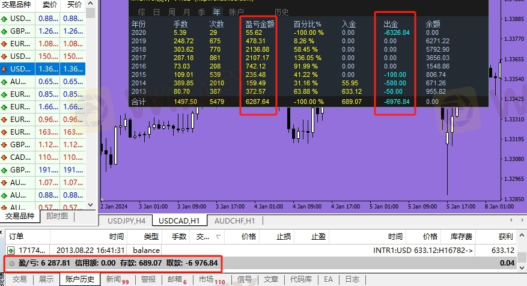Click account history scrollbar up arrow
Screen dimensions: 527x286
tap(522, 236)
